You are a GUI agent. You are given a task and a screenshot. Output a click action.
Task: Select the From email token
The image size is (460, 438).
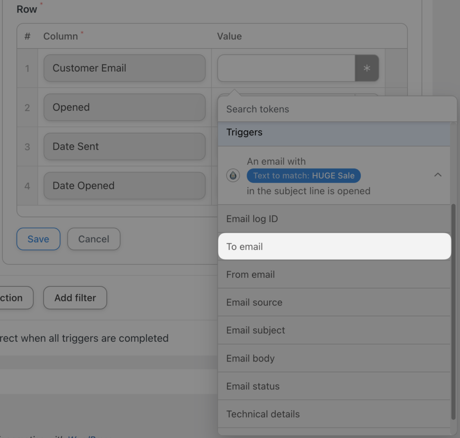pos(334,274)
